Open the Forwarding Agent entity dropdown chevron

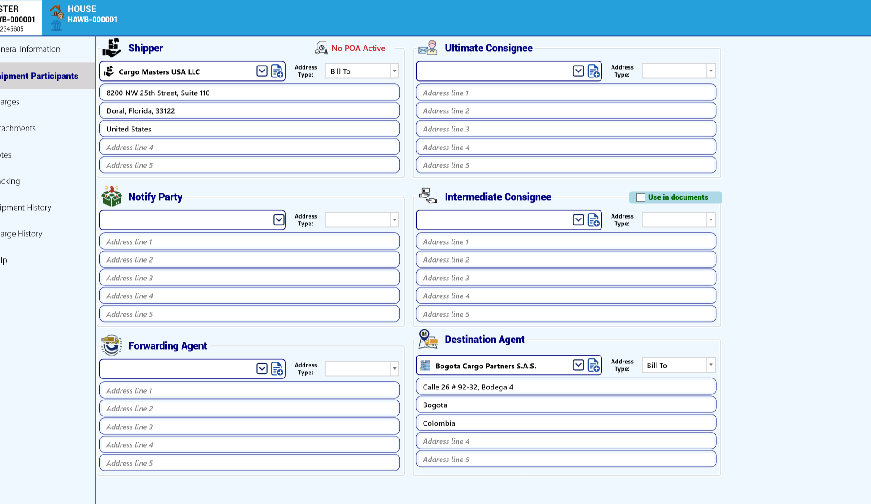point(262,369)
